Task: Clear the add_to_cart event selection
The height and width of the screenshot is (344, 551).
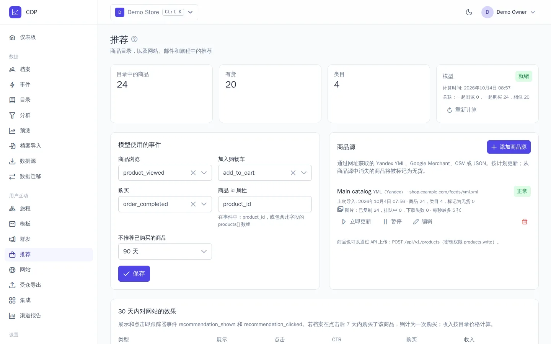Action: (x=293, y=173)
